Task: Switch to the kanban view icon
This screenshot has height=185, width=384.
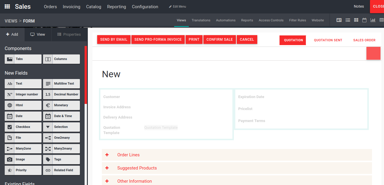Action: pyautogui.click(x=356, y=20)
